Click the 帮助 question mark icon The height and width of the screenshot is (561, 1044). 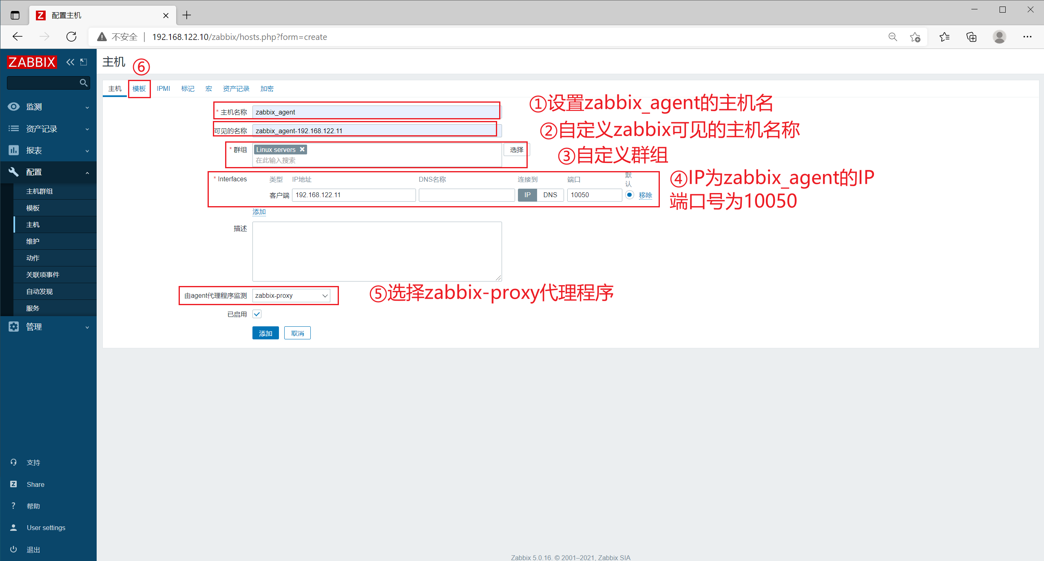pyautogui.click(x=13, y=506)
